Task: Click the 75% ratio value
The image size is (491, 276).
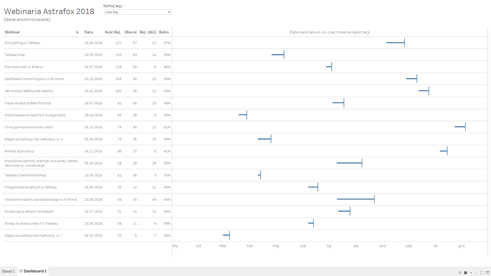Action: point(167,175)
